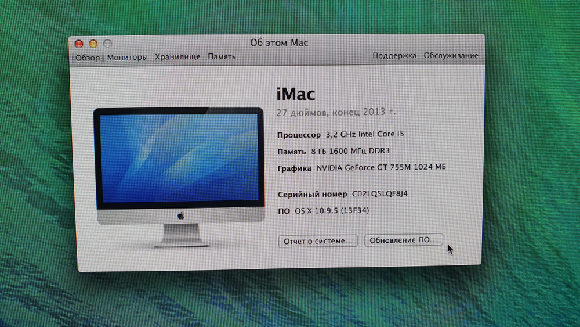Click the Память label in the specs list

coord(292,152)
